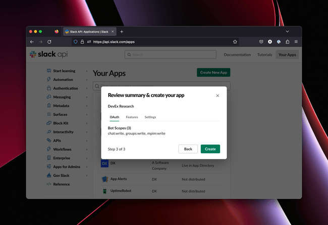The image size is (328, 225).
Task: Click Create New App button
Action: (x=213, y=72)
